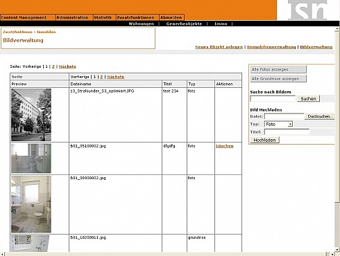This screenshot has width=340, height=256.
Task: Switch to the Gewerbeobjekte section
Action: (184, 24)
